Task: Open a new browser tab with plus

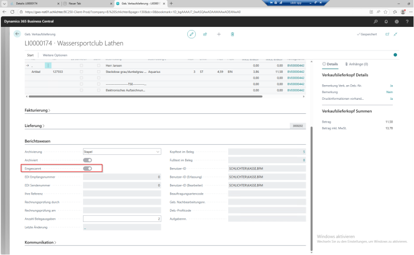Action: pos(171,4)
